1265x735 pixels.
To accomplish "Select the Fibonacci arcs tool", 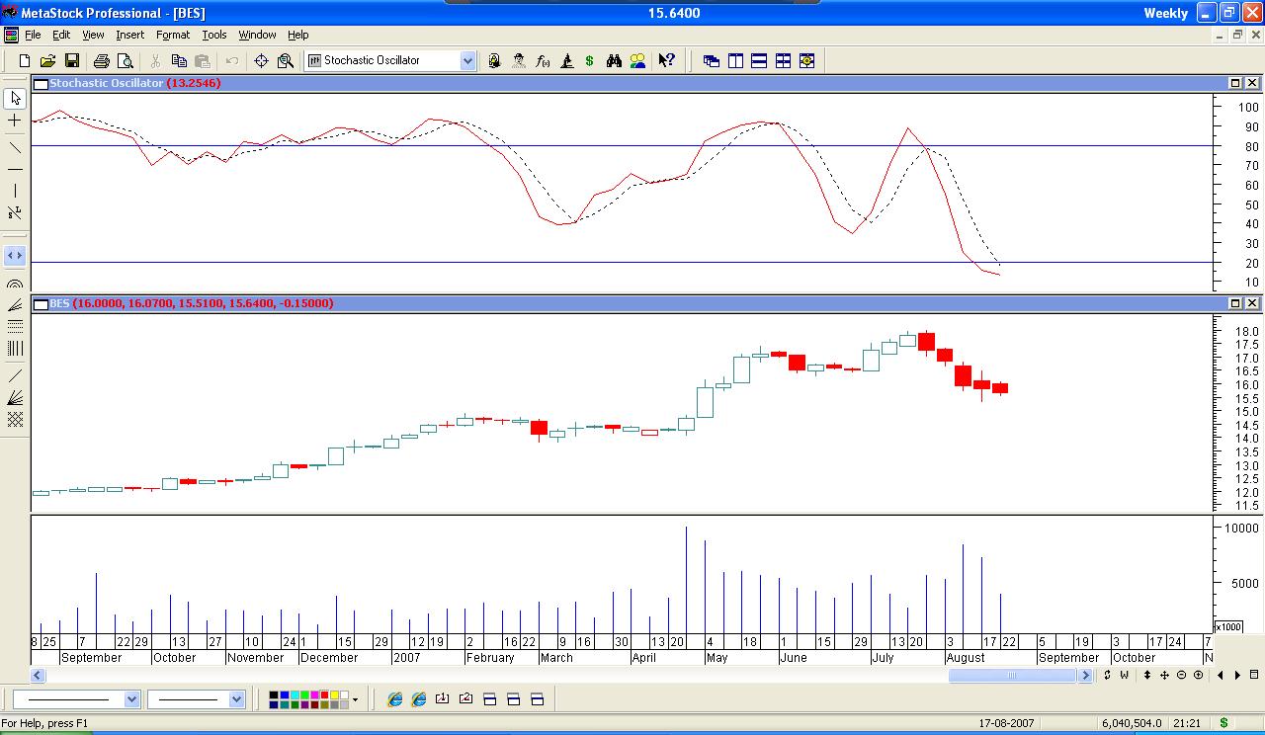I will pos(15,285).
